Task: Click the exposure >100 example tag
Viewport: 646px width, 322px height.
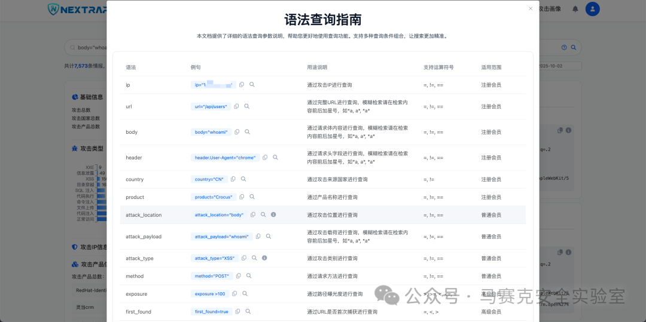Action: coord(210,294)
